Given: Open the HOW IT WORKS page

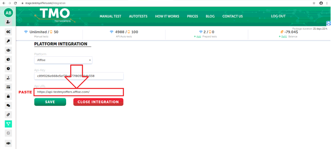Looking at the screenshot, I should pos(167,16).
